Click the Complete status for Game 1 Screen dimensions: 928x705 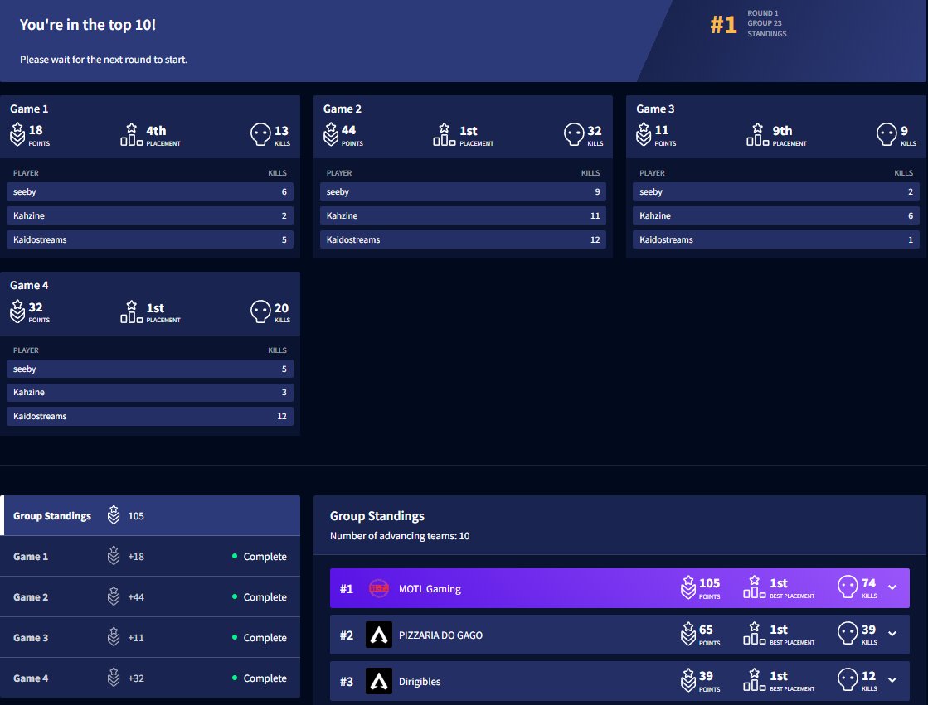[x=260, y=557]
